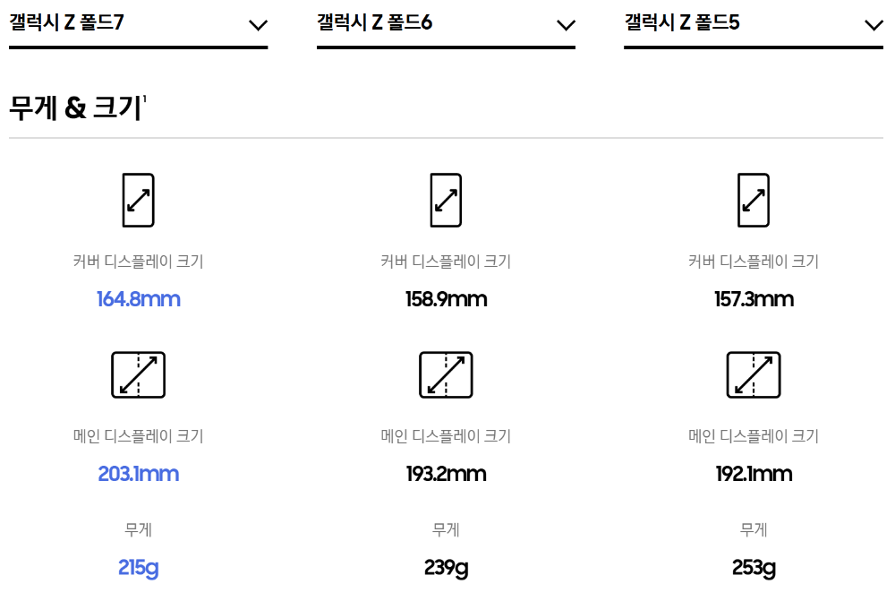Image resolution: width=895 pixels, height=601 pixels.
Task: Click the Galaxy Z Fold7 main display size icon
Action: 138,374
